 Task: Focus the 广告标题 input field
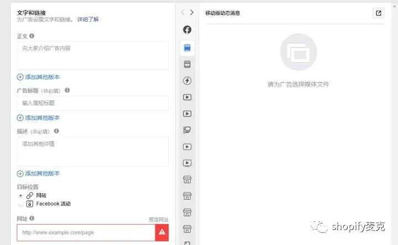(x=93, y=103)
